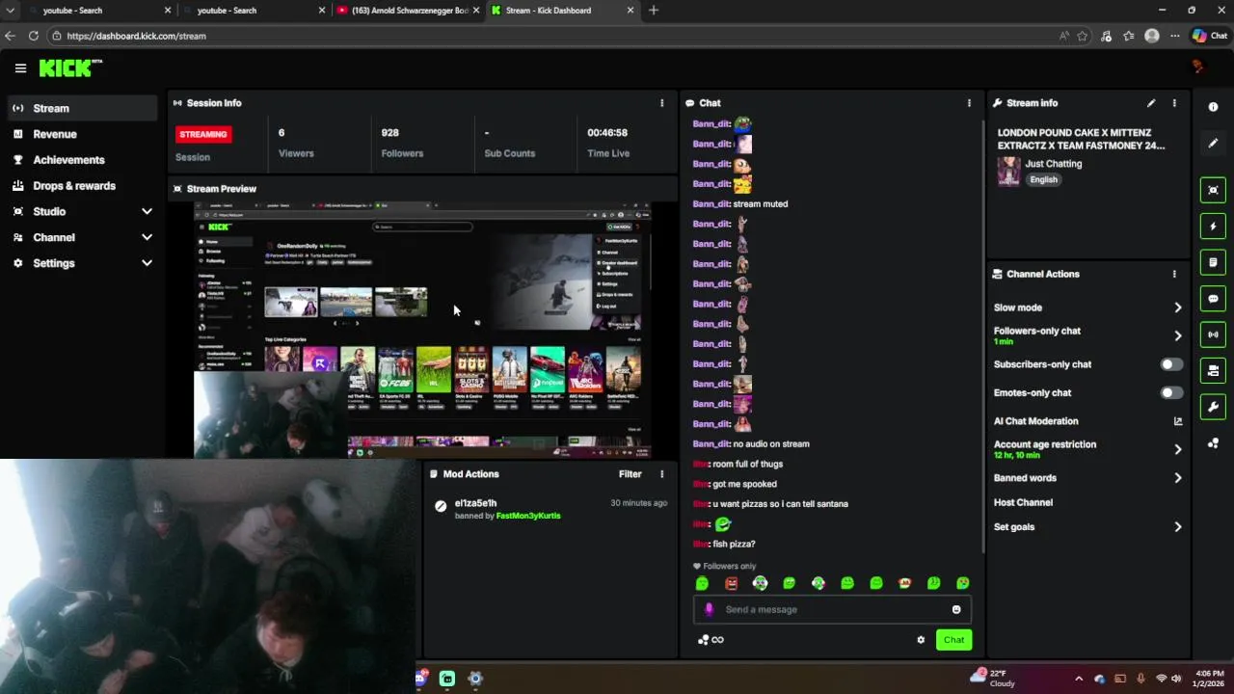This screenshot has height=694, width=1234.
Task: Reload the page with browser refresh icon
Action: pos(33,36)
